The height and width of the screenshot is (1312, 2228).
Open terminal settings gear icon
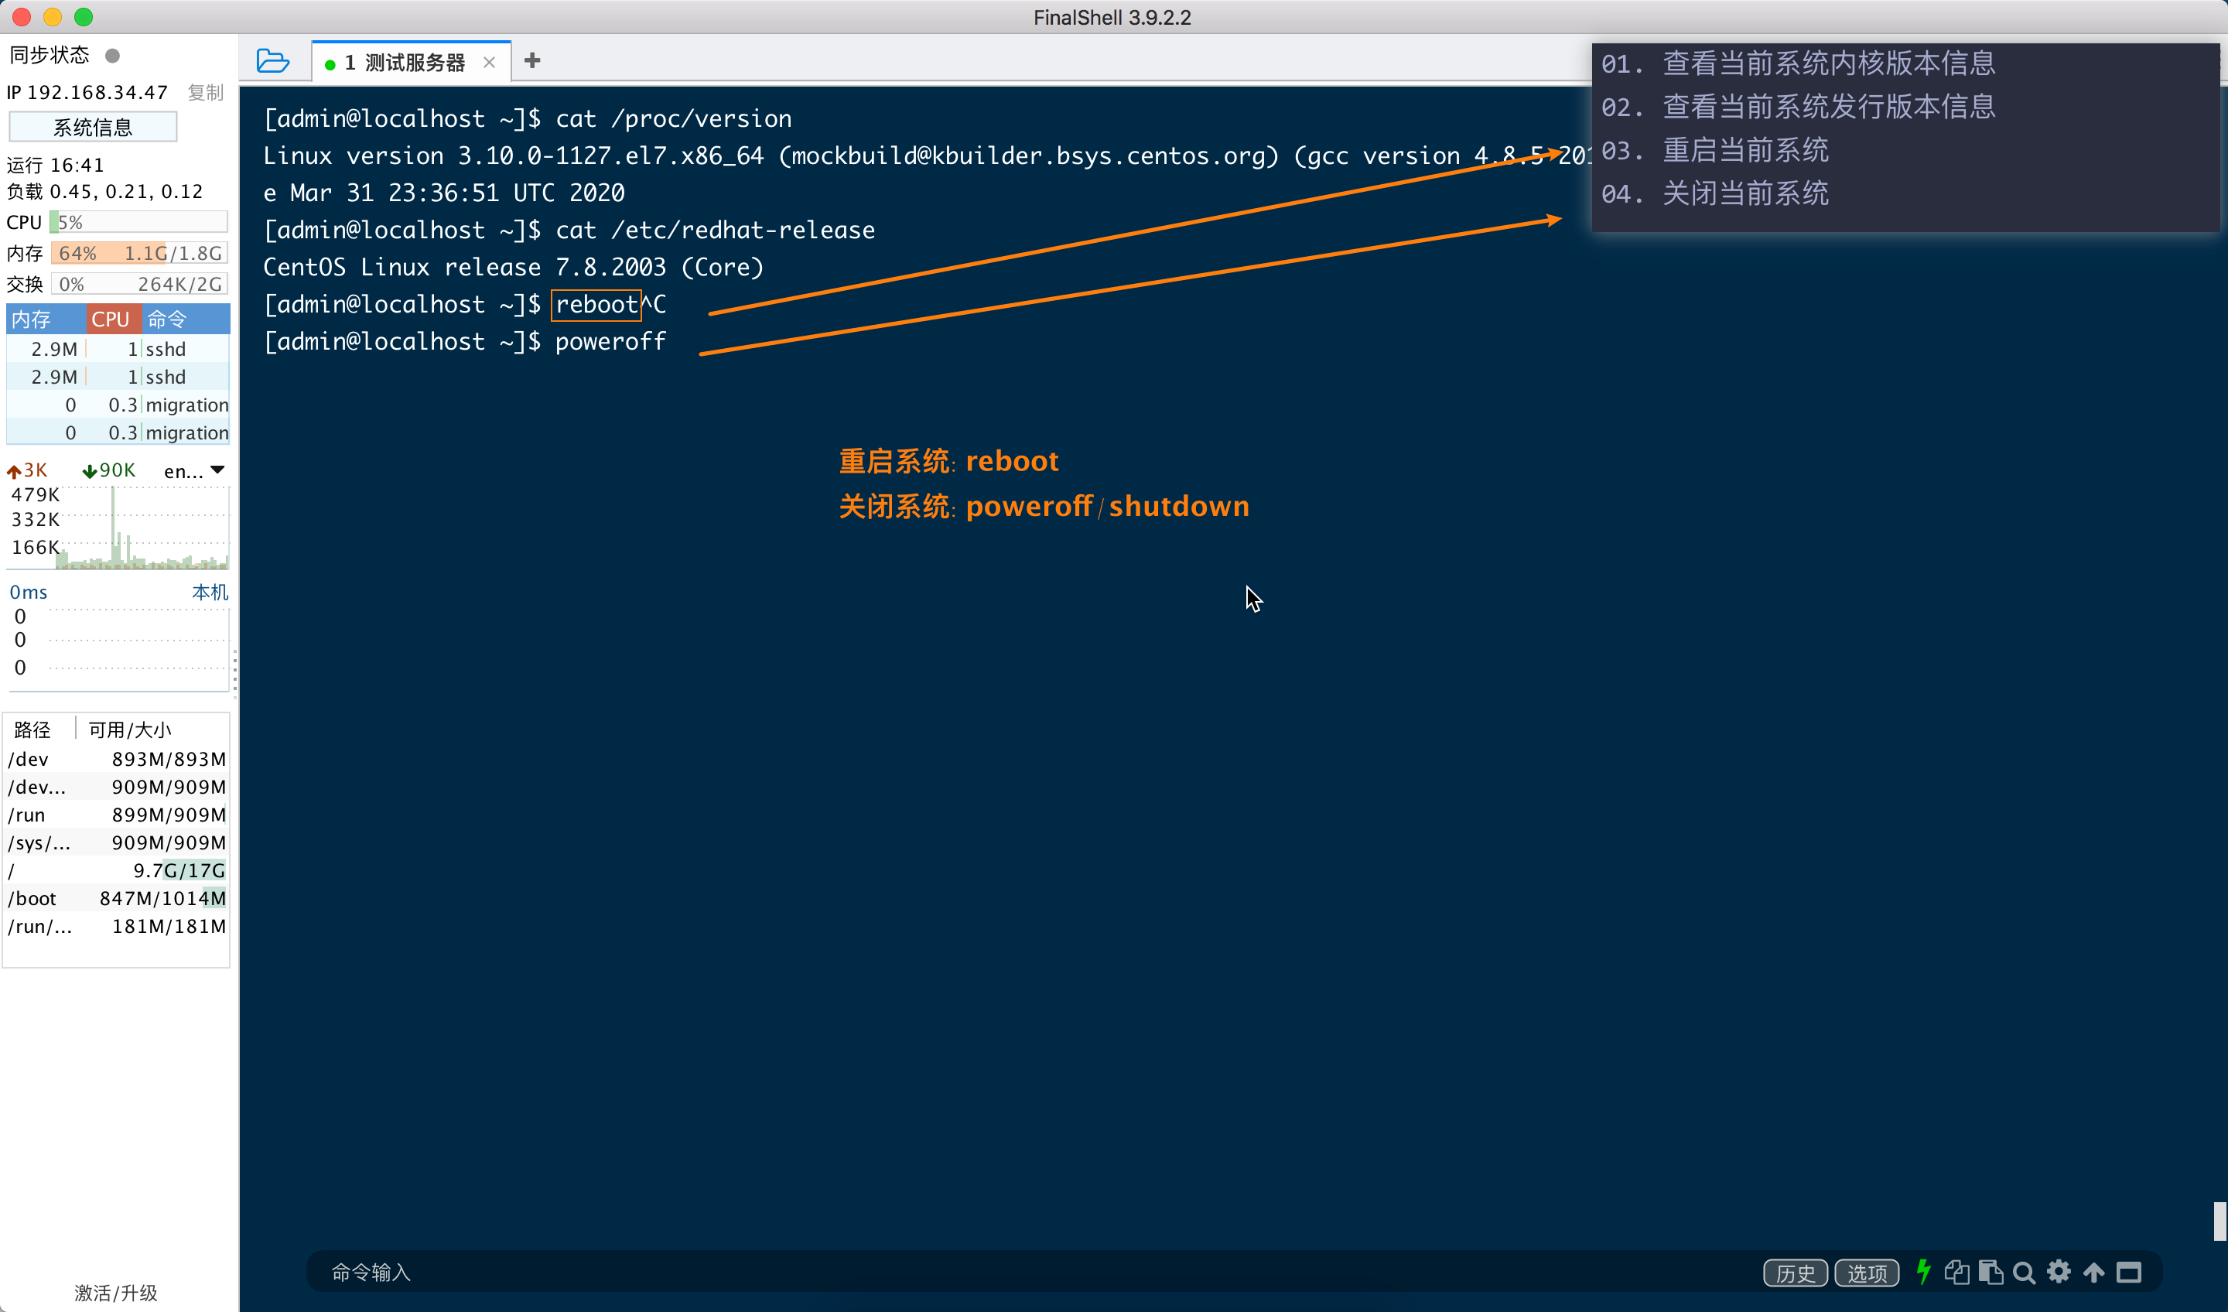pos(2059,1273)
